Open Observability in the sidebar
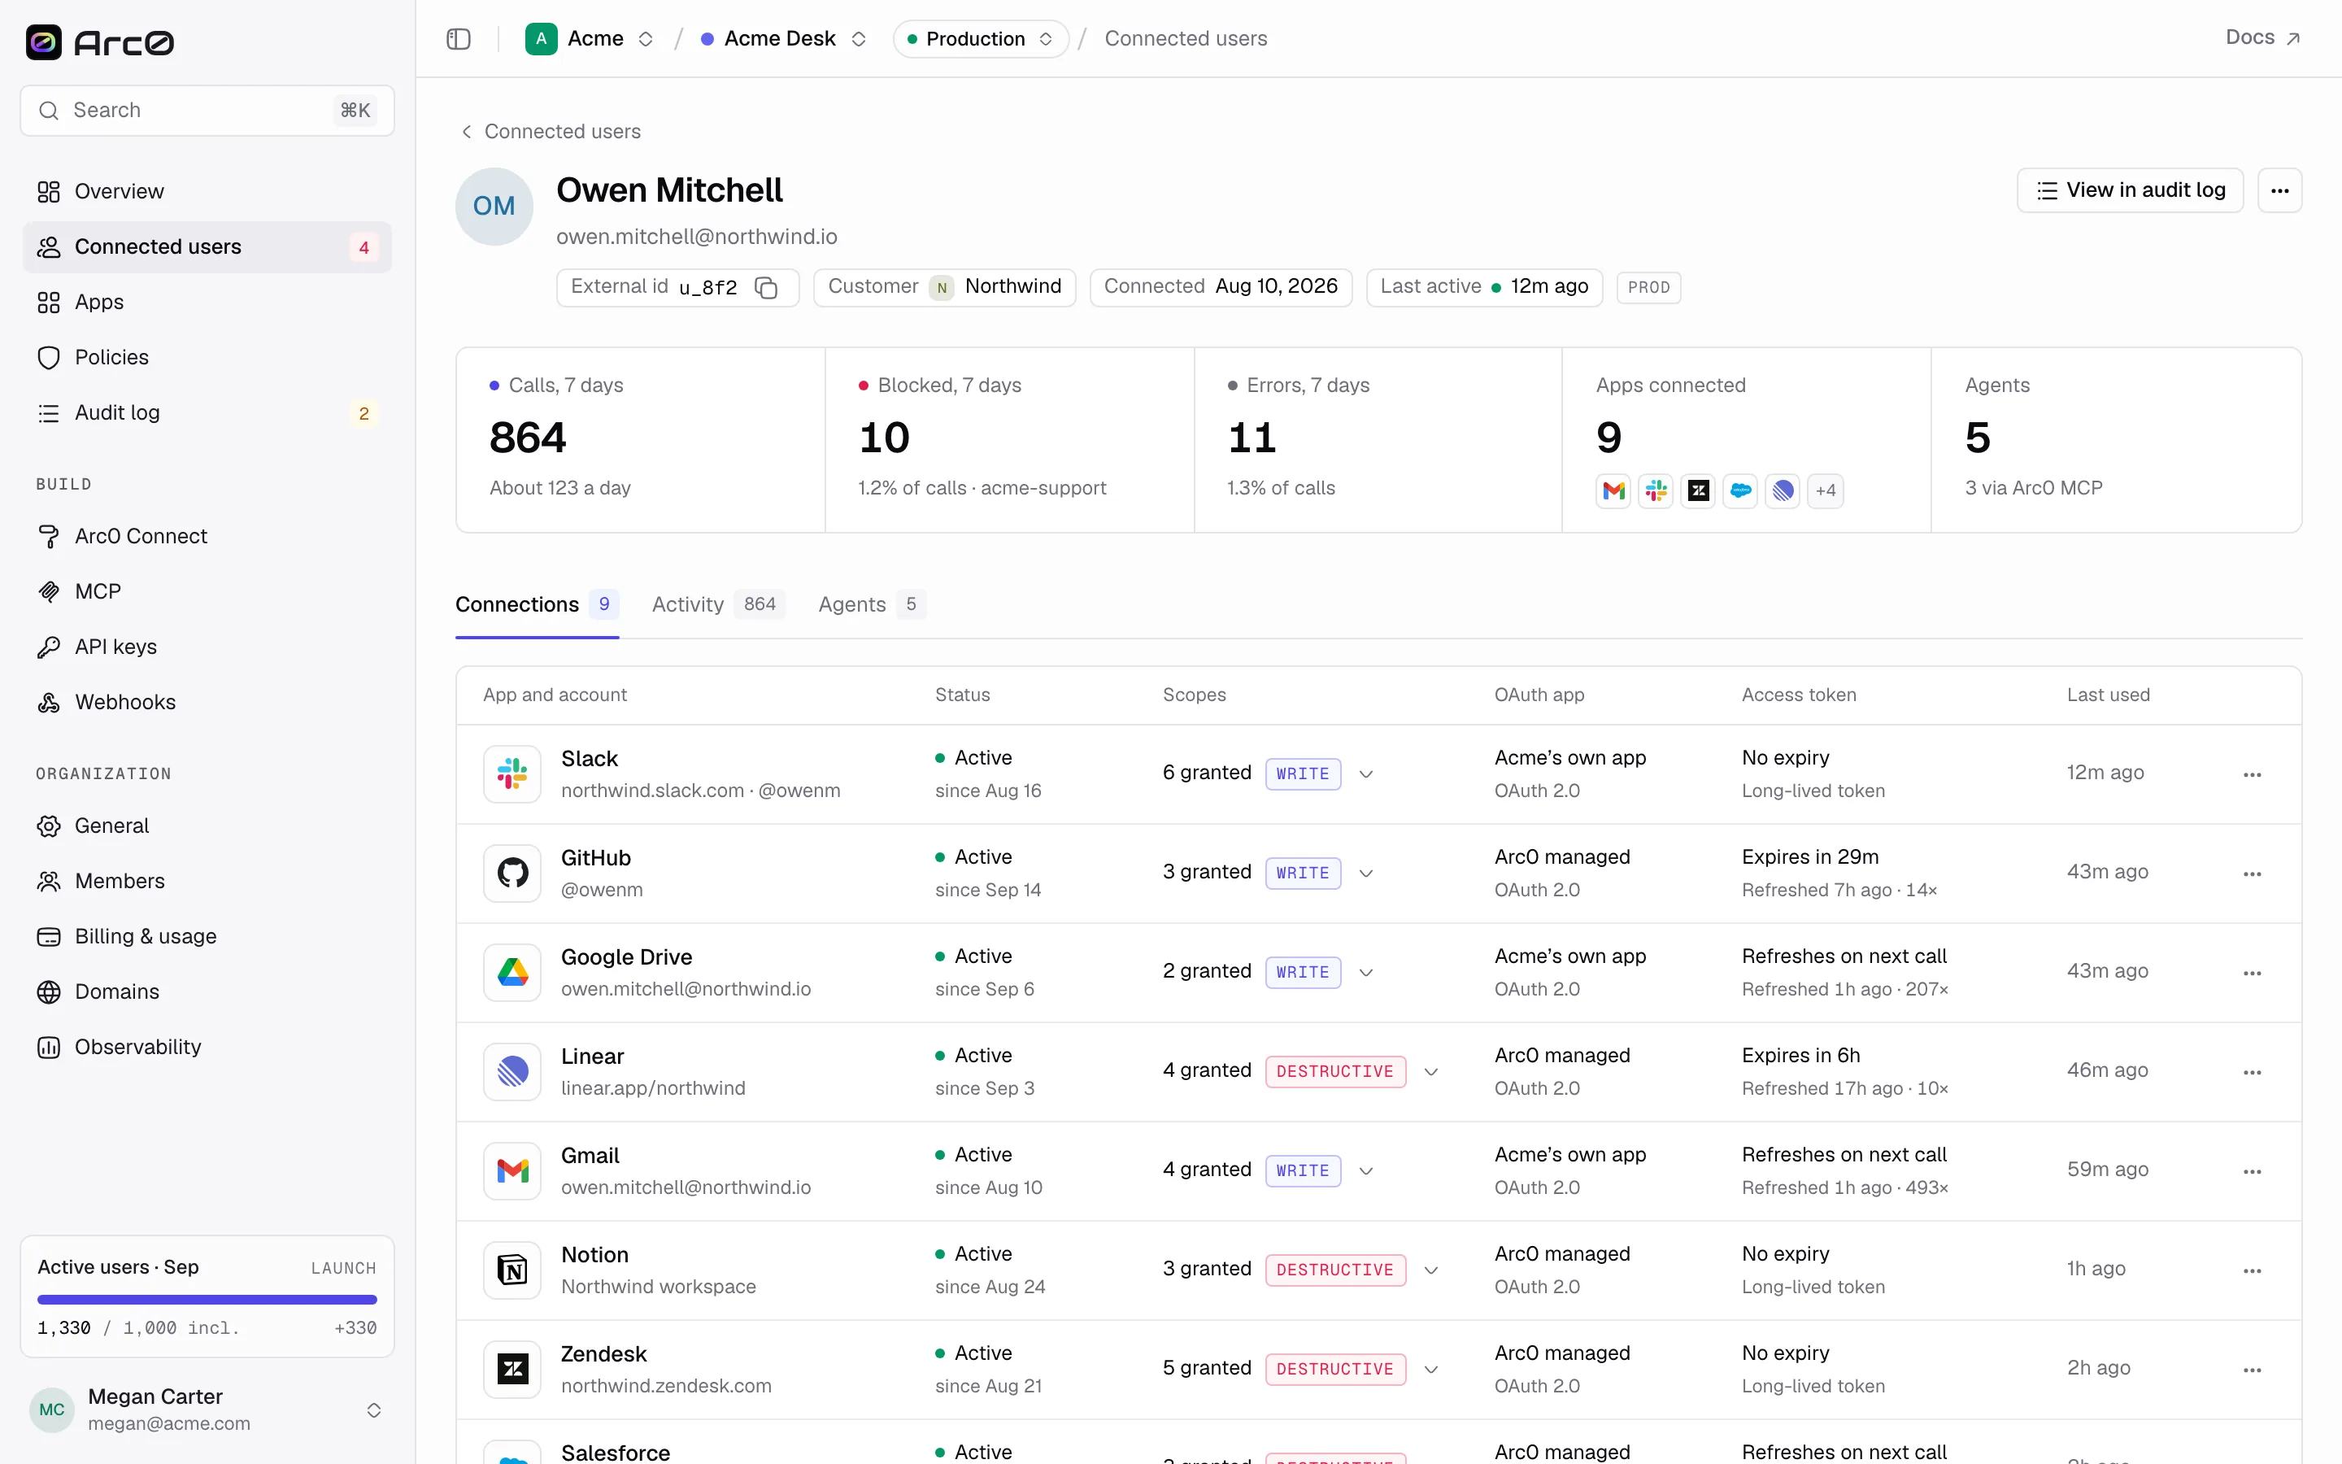Image resolution: width=2342 pixels, height=1464 pixels. [x=207, y=1047]
